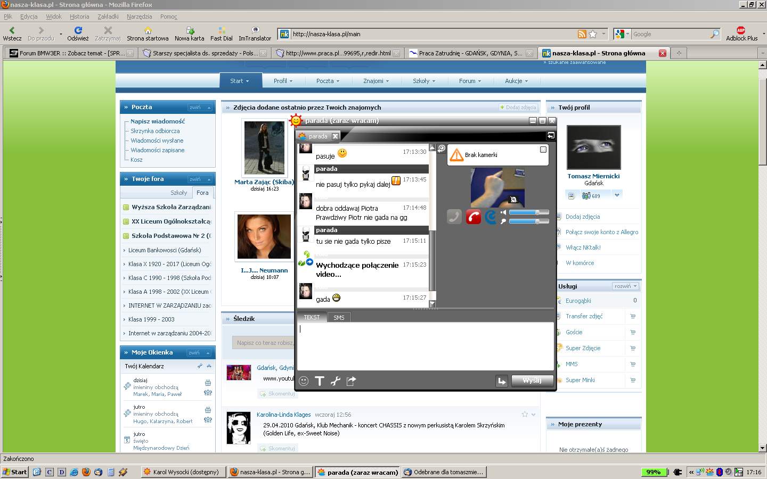Click the grey answer call phone icon
The image size is (767, 479).
point(454,217)
